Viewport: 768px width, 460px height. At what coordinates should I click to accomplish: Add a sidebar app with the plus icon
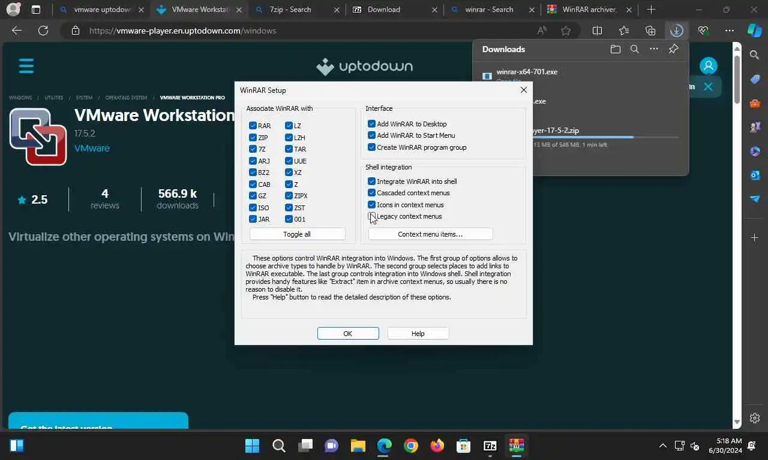(x=755, y=238)
